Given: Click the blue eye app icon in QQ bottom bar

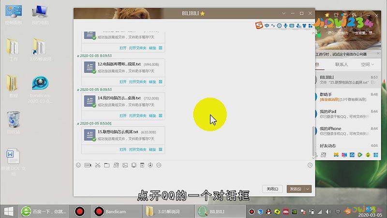Looking at the screenshot, I should [352, 155].
